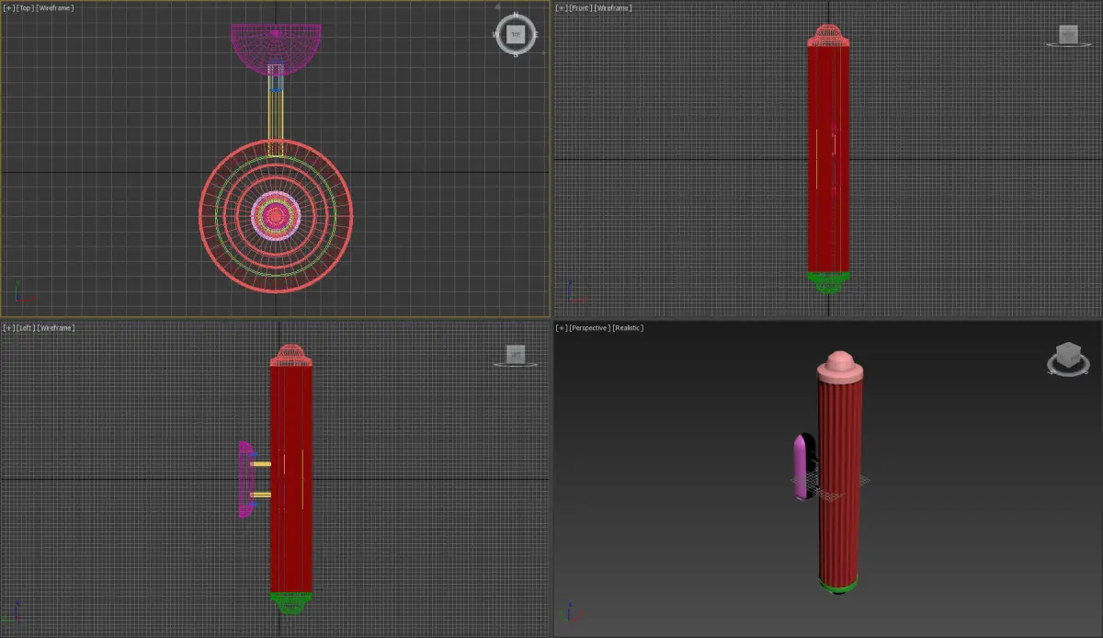Viewport: 1103px width, 638px height.
Task: Open Wireframe shading menu in Front viewport
Action: [614, 8]
